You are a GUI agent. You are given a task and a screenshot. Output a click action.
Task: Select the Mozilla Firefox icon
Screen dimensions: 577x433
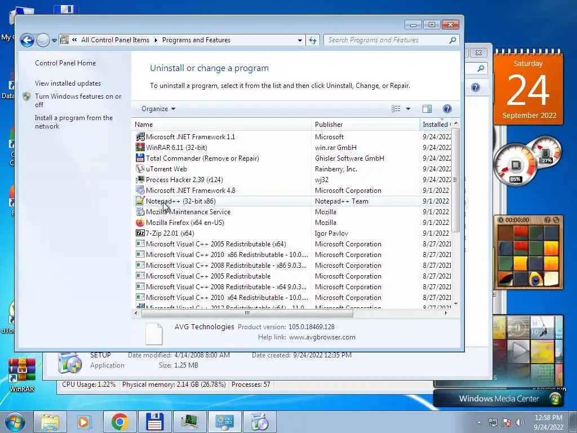140,222
